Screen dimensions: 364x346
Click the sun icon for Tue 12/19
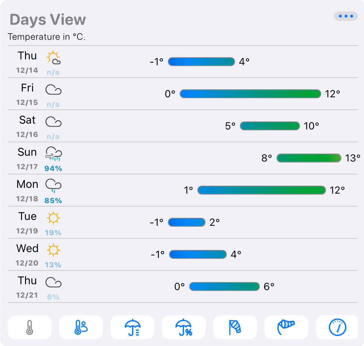(53, 218)
